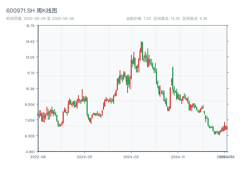This screenshot has width=252, height=189.
Task: Click the 当前价格 7.03 label
Action: pyautogui.click(x=139, y=19)
